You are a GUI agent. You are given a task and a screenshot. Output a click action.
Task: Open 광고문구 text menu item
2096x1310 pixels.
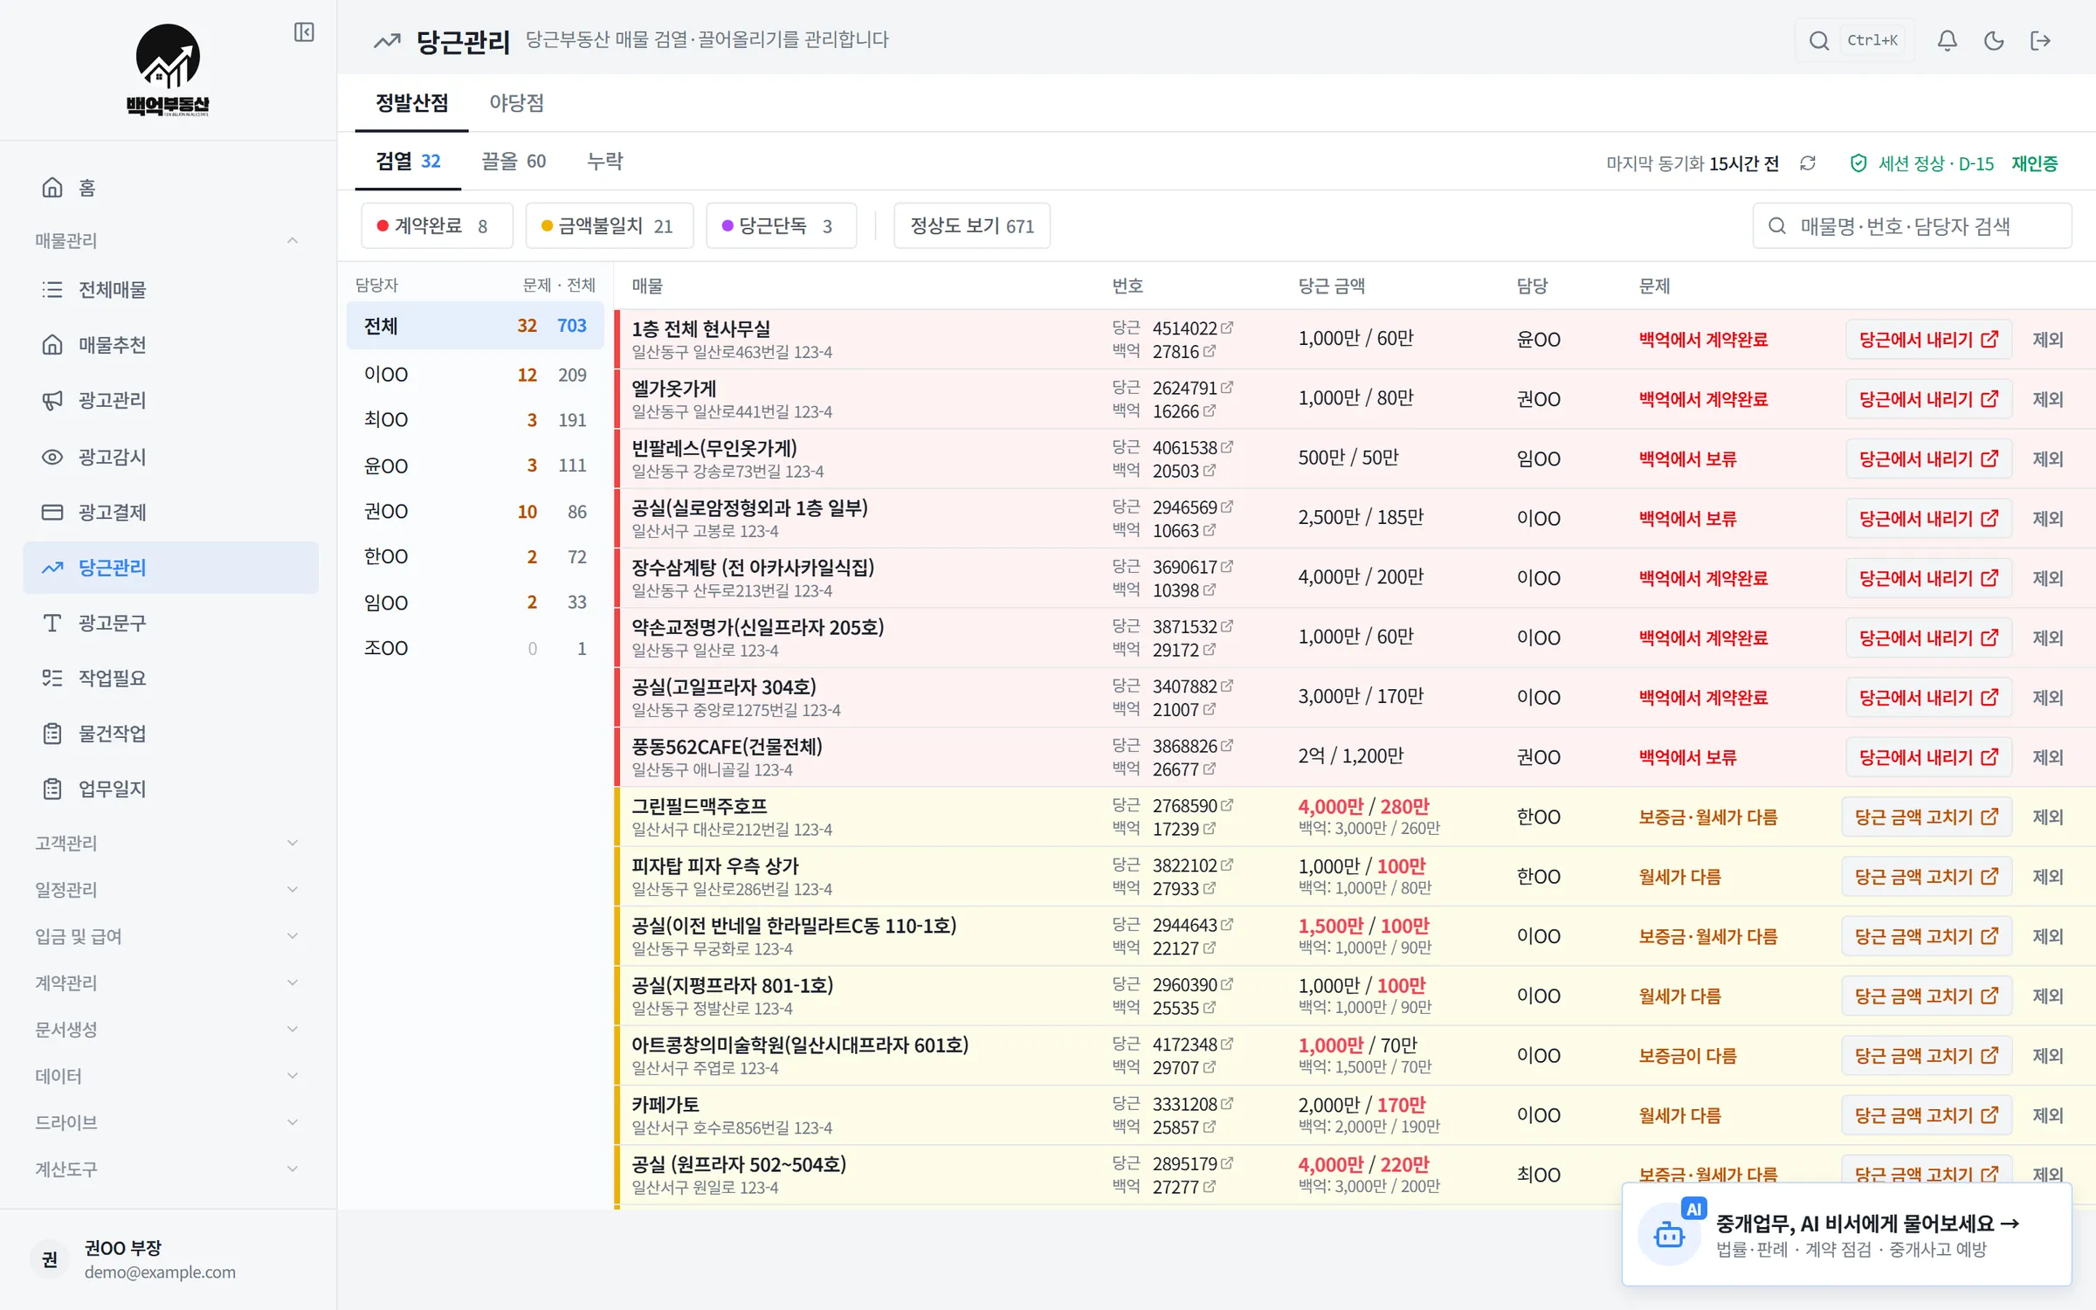(x=170, y=623)
